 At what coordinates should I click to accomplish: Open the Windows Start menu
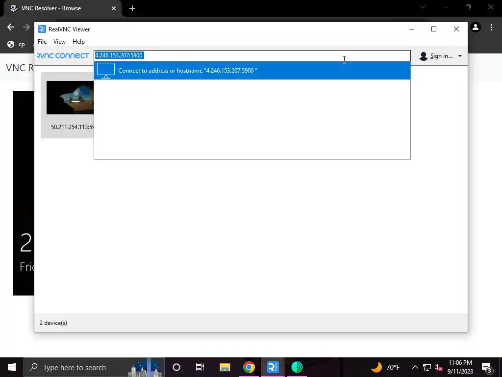point(12,367)
